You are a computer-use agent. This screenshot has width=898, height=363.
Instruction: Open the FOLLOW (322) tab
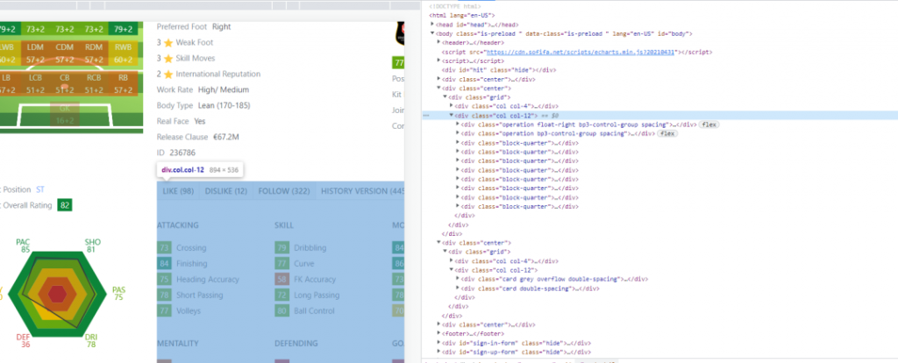284,191
